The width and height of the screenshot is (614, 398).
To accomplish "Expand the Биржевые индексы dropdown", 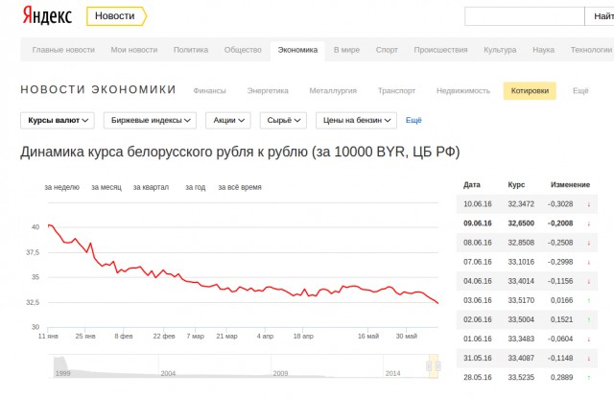I will (150, 121).
